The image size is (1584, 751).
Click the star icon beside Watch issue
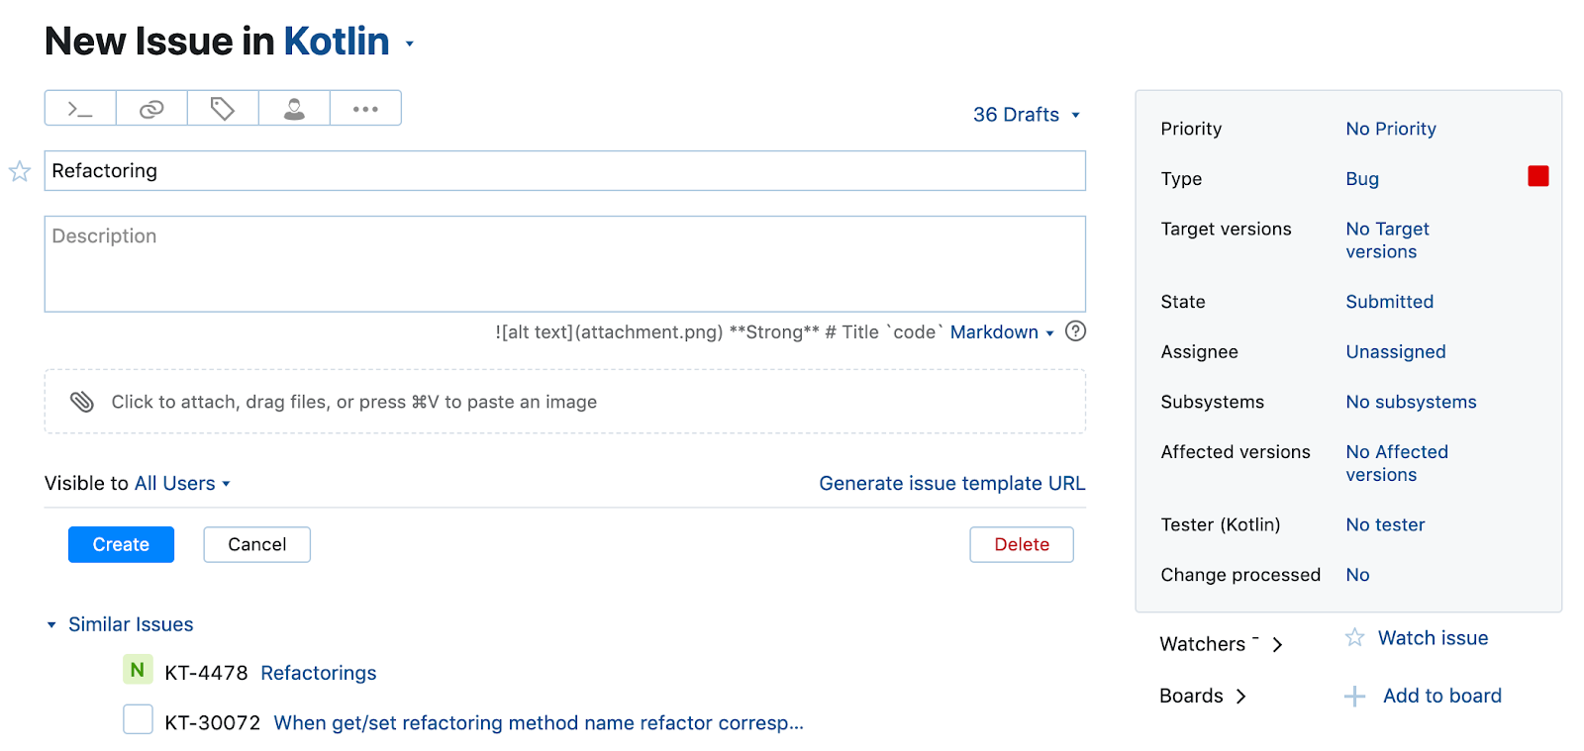[x=1354, y=637]
